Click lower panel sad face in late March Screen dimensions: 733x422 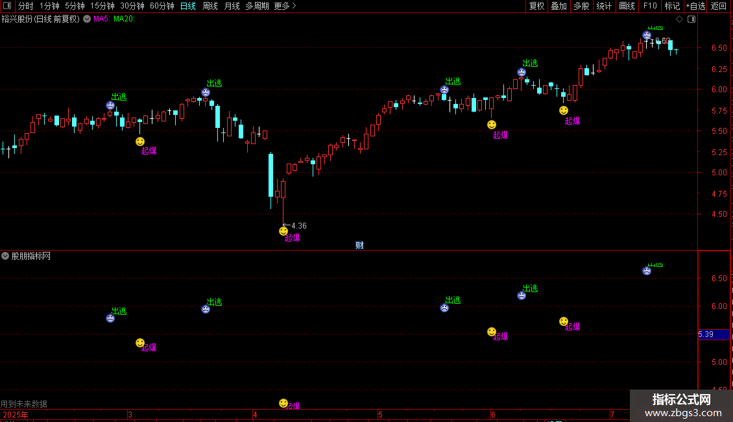[x=206, y=309]
